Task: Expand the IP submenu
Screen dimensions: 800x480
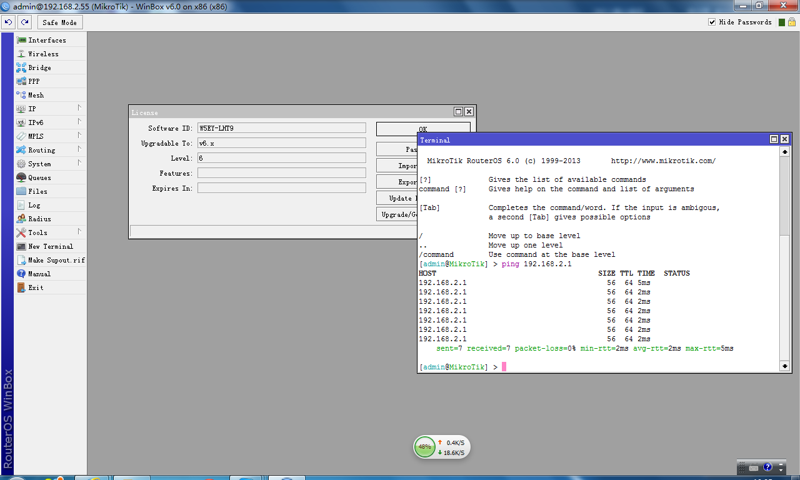Action: click(x=50, y=109)
